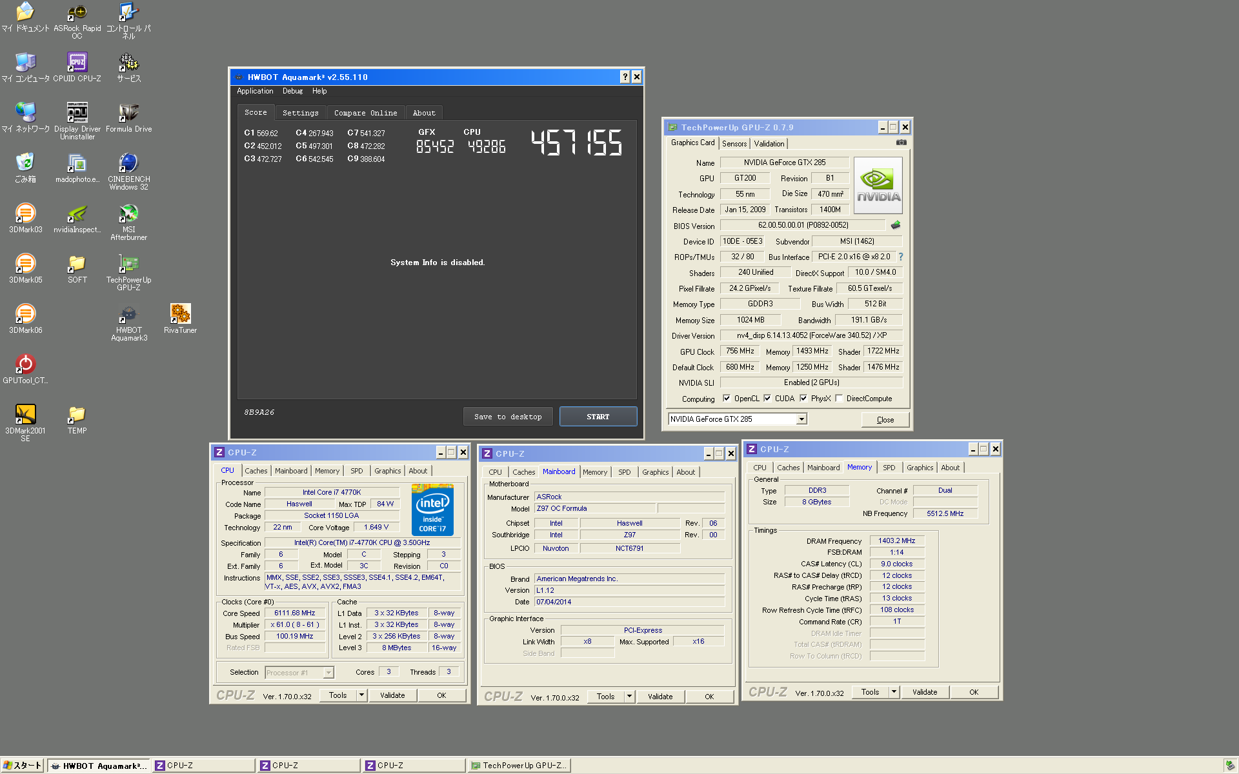Launch HWBOT Aquamark3 desktop shortcut
The image size is (1239, 774).
[128, 322]
